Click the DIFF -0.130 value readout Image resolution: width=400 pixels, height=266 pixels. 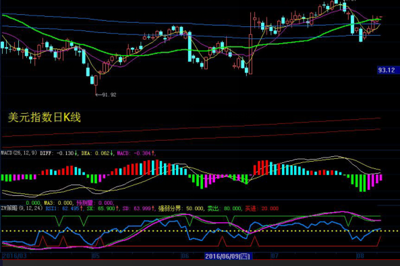click(x=59, y=153)
